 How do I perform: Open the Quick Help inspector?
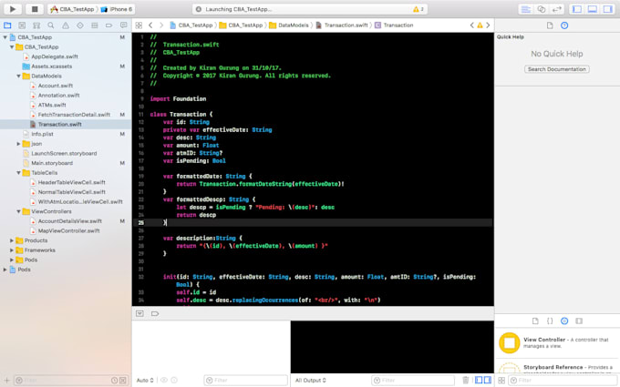(563, 25)
